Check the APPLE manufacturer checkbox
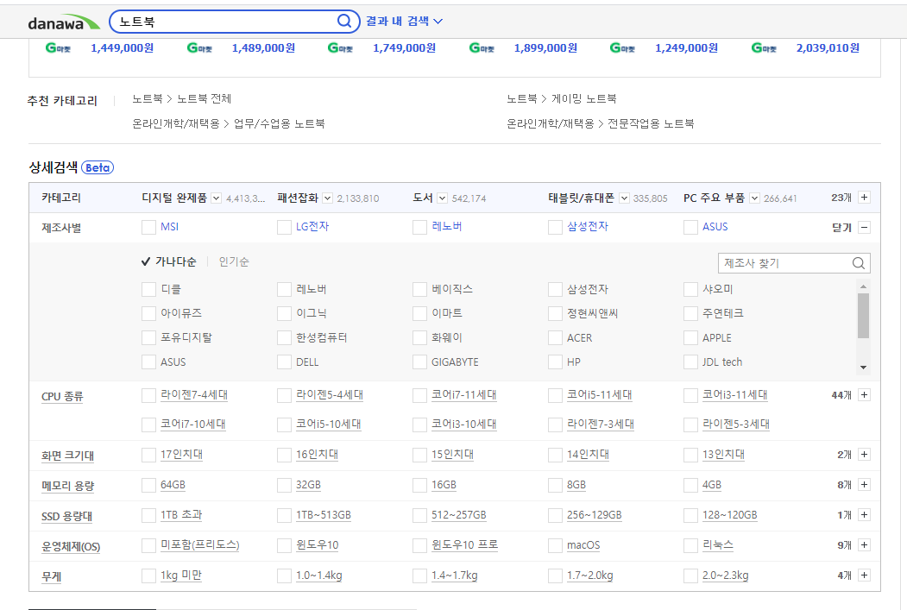Screen dimensions: 907x610 pos(690,337)
